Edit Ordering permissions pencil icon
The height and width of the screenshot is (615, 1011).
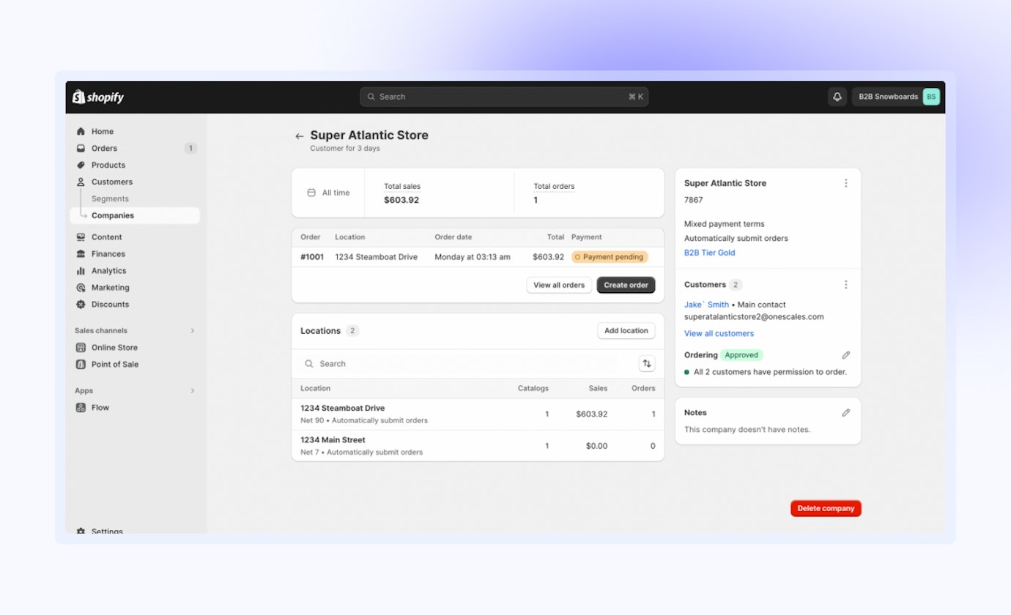click(846, 355)
